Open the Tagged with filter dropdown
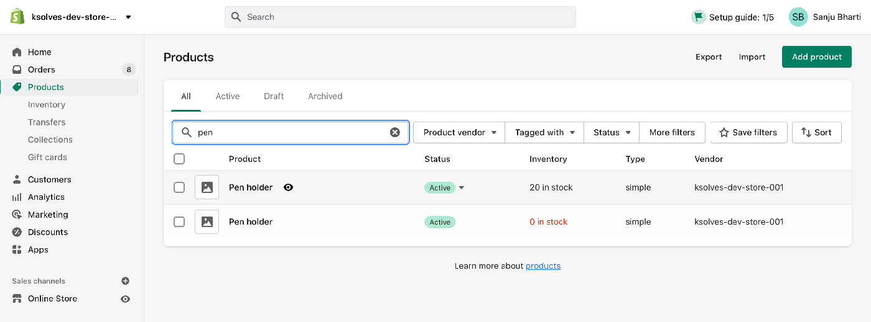This screenshot has height=322, width=871. (544, 132)
